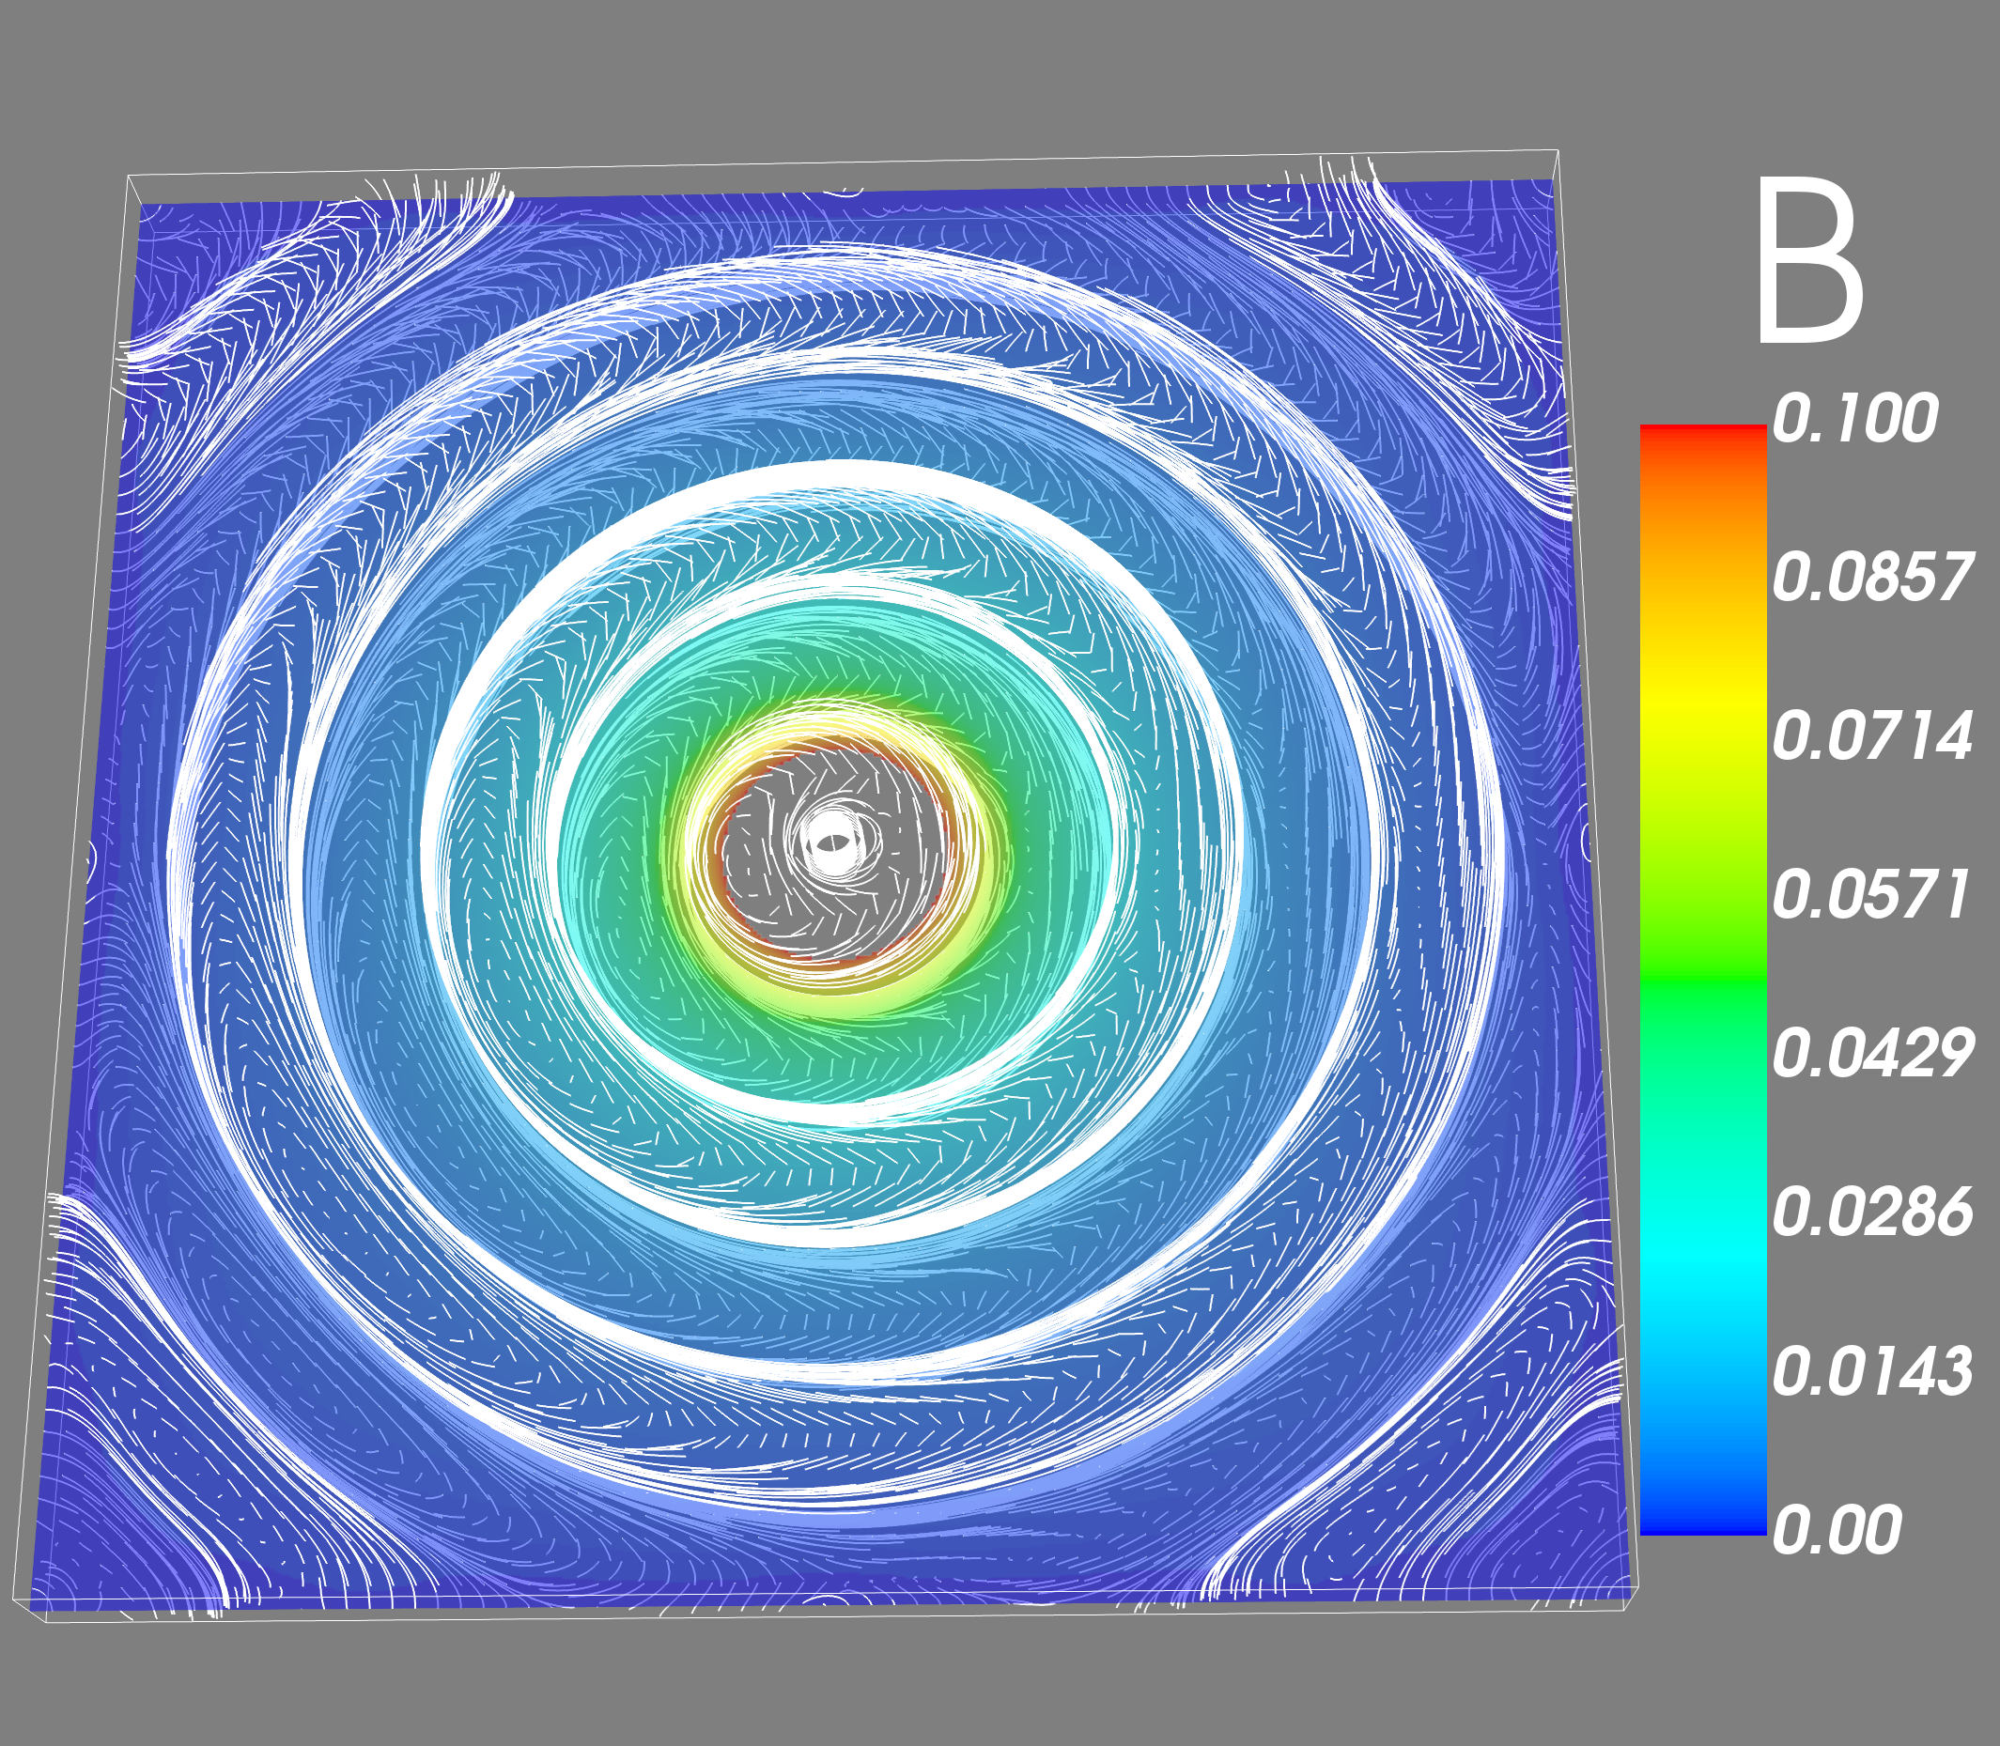Click the 0.00 colorbar minimum label
This screenshot has height=1746, width=2000.
pos(1837,1531)
